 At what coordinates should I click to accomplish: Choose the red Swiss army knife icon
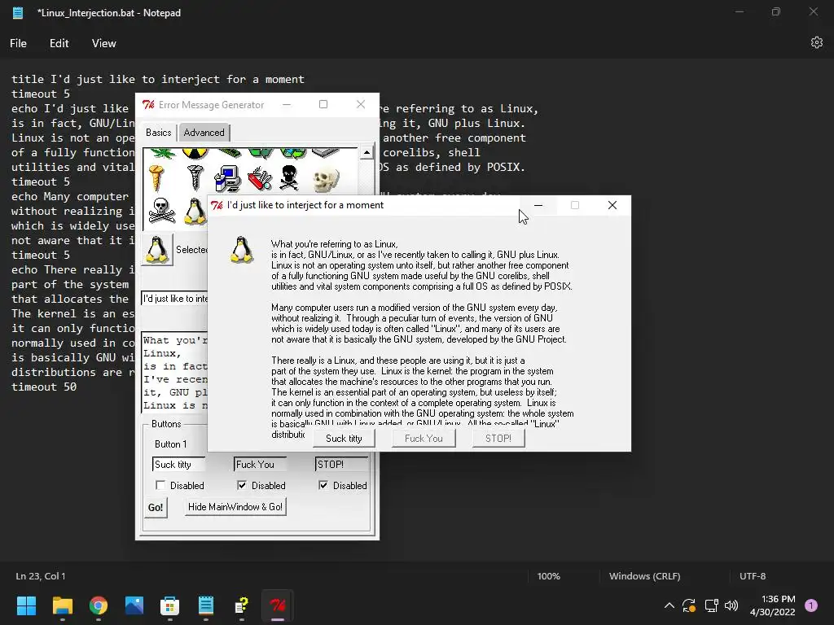click(260, 178)
